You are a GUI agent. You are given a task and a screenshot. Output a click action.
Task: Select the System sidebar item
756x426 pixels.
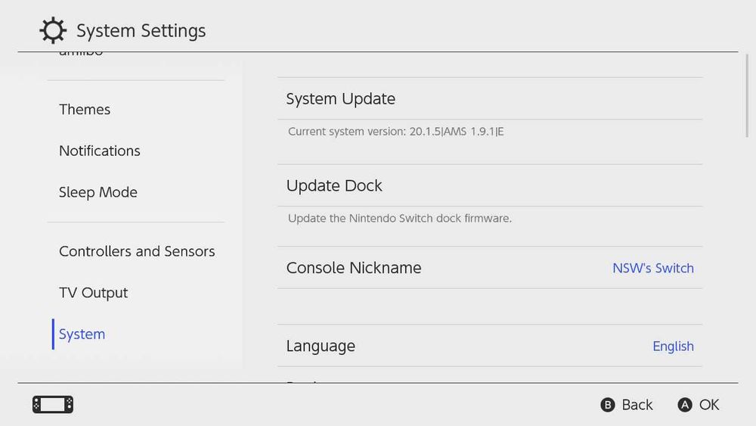tap(82, 334)
